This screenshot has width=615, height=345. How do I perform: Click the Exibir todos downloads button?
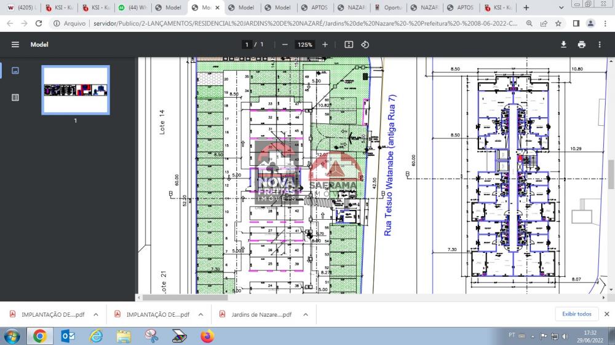click(576, 314)
